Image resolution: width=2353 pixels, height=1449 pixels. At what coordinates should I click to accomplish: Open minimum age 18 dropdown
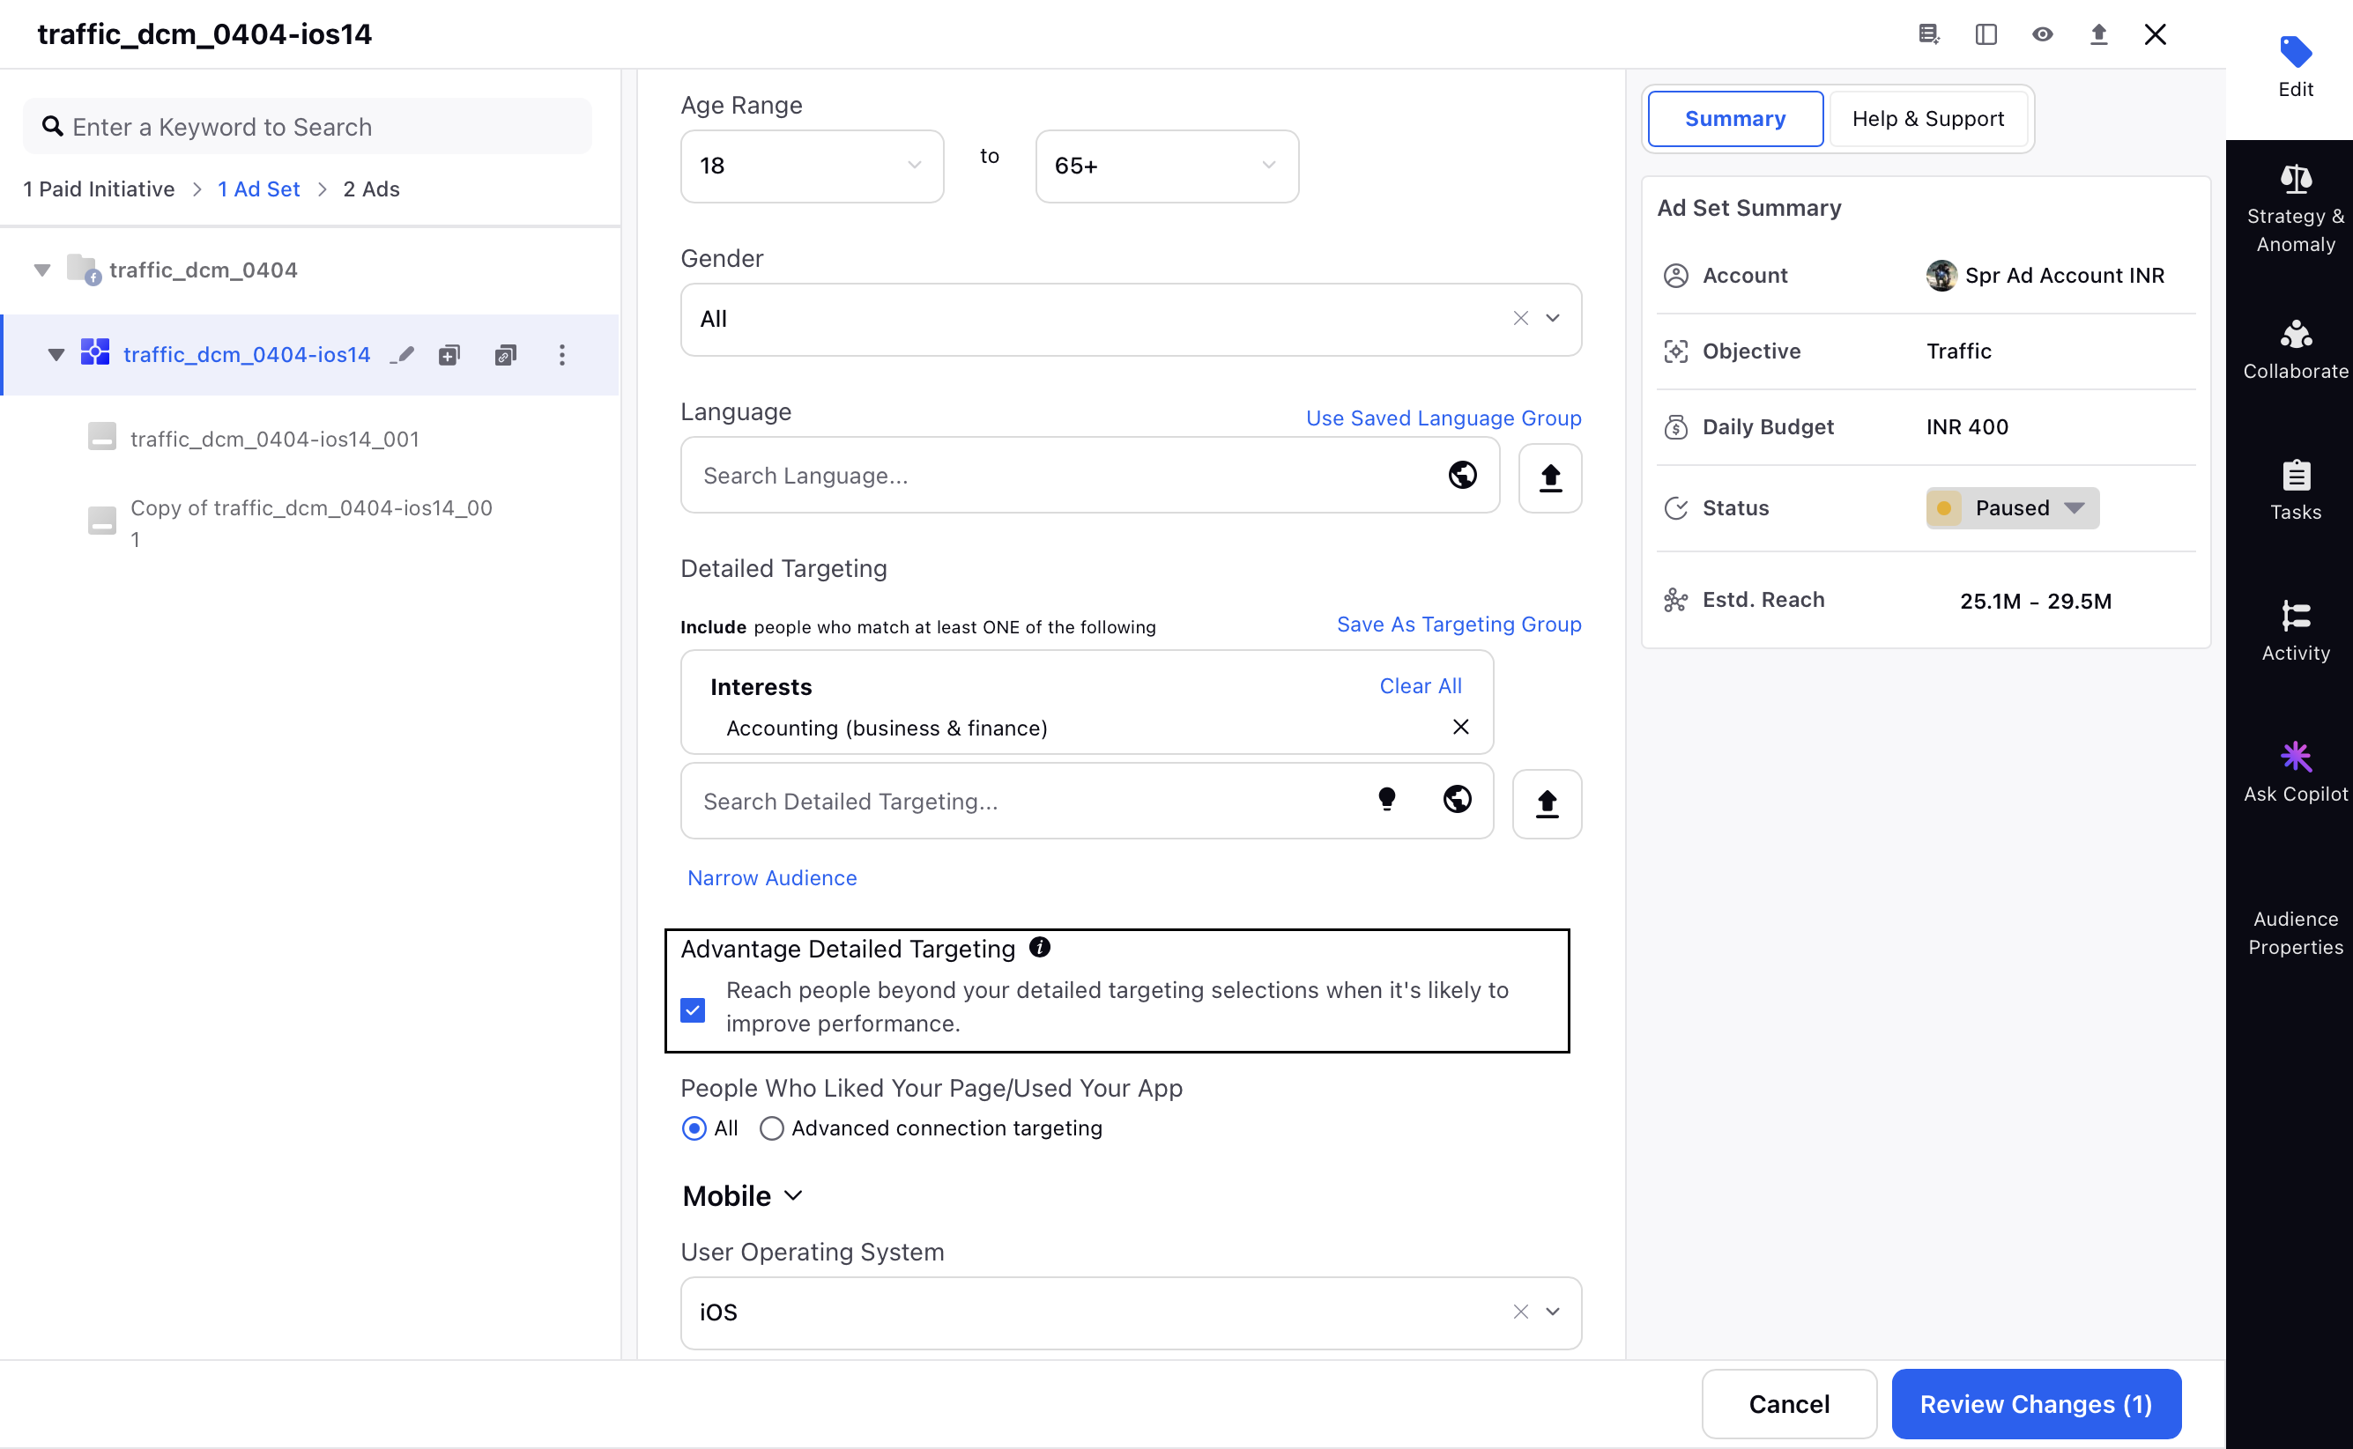pos(811,166)
